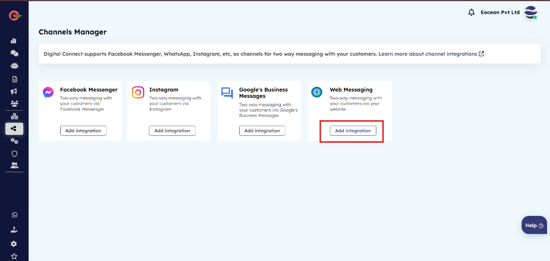Screen dimensions: 550x261
Task: Click the megaphone campaigns sidebar icon
Action: (14, 91)
